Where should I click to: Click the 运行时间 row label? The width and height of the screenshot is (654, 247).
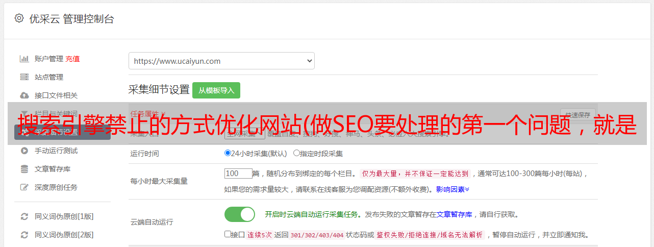click(x=144, y=153)
